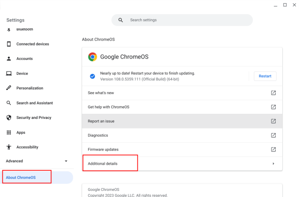Go to Accounts settings
Image resolution: width=299 pixels, height=197 pixels.
click(x=24, y=58)
